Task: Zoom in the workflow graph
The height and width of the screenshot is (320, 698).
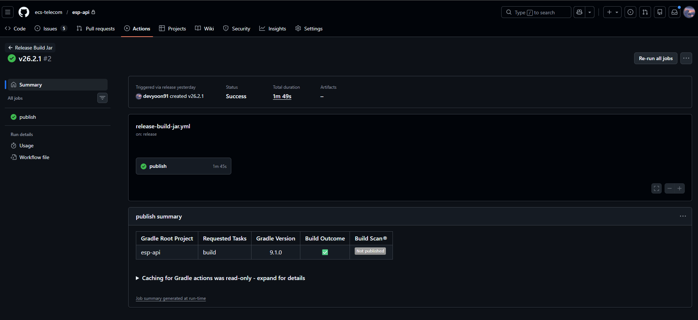Action: 680,188
